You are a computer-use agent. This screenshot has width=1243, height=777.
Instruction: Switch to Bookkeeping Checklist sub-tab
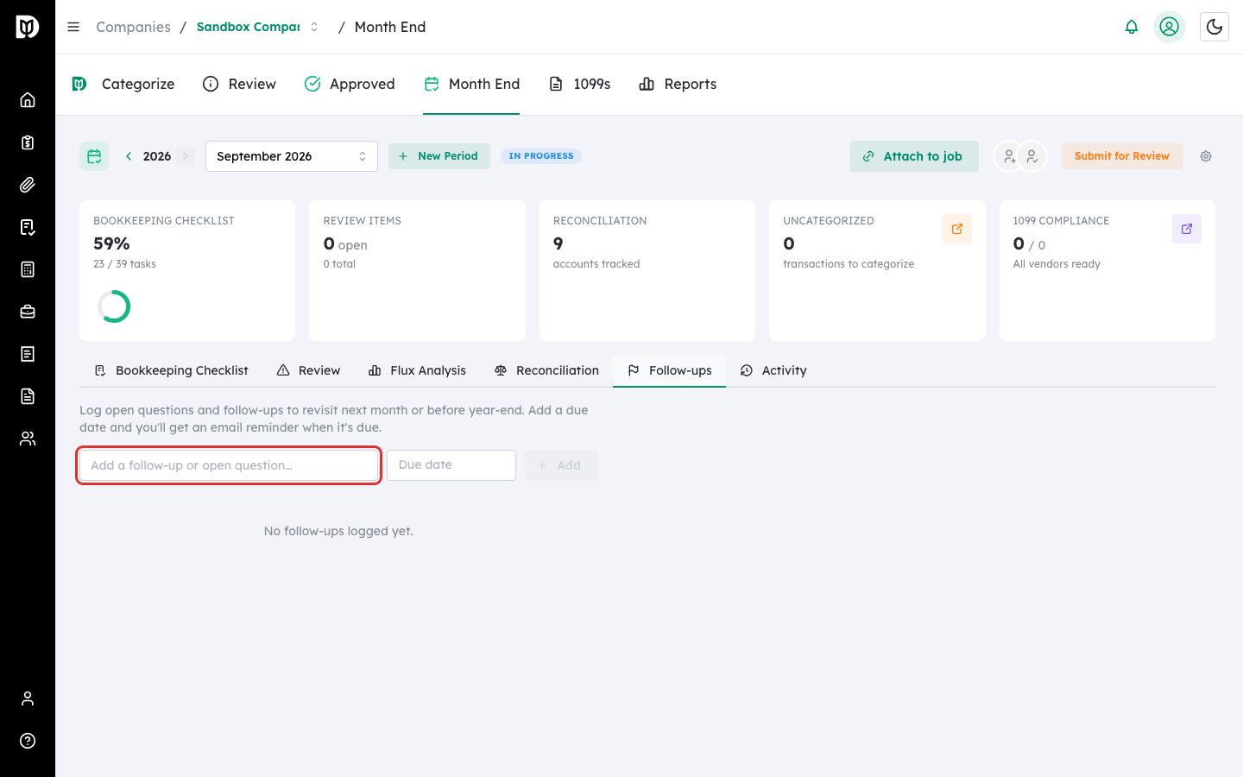171,370
